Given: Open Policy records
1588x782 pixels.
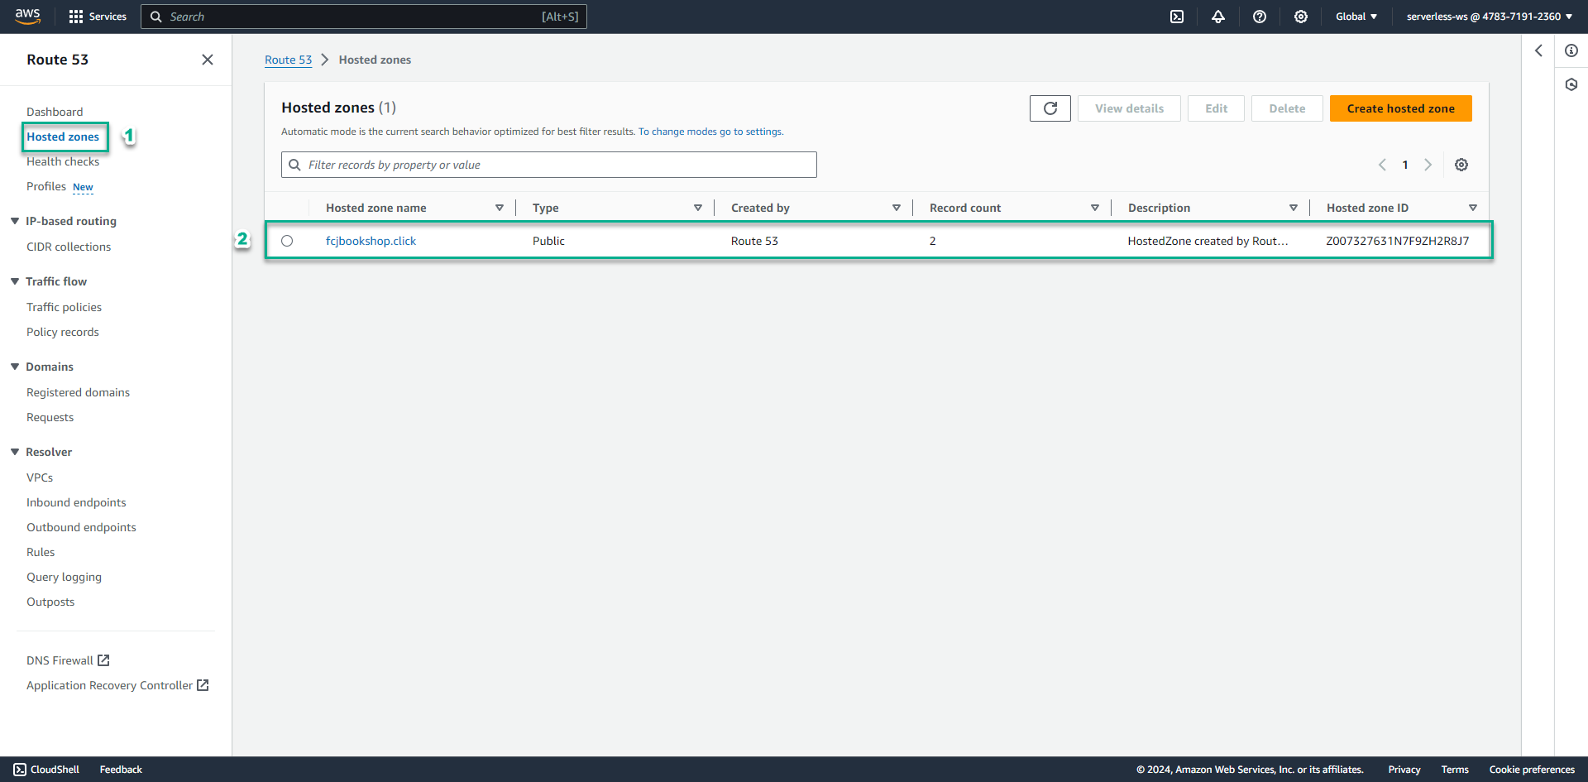Looking at the screenshot, I should (63, 332).
